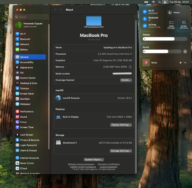
Task: Open Login Password settings
Action: click(x=30, y=145)
